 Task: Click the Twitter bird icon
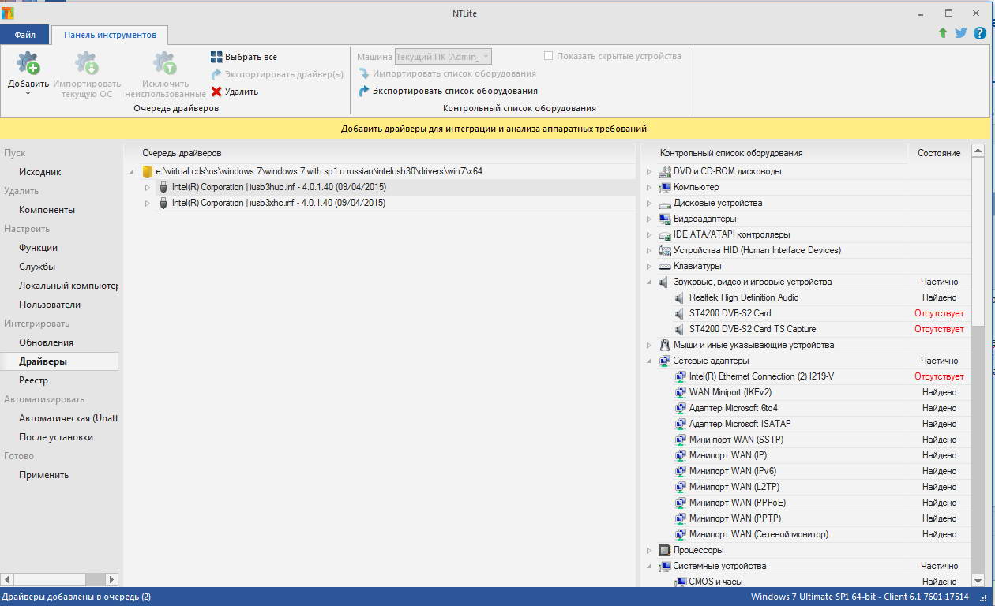[x=961, y=33]
